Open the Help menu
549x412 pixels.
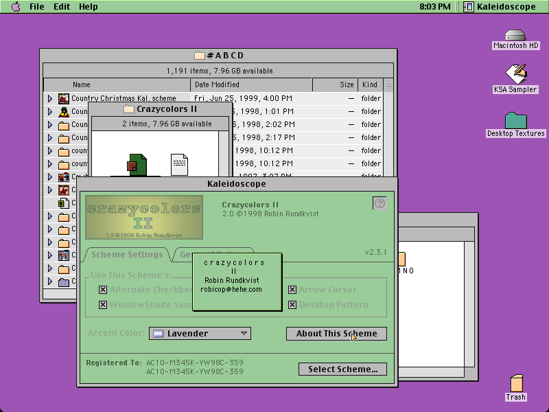pyautogui.click(x=89, y=7)
